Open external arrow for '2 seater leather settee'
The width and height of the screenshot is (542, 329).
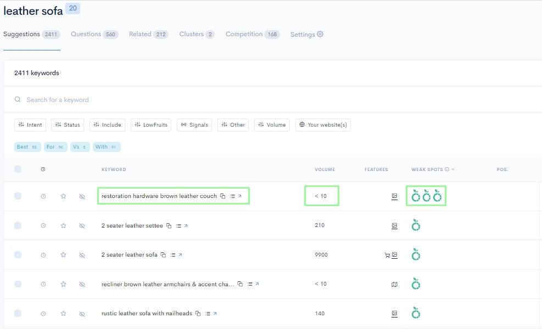tap(186, 226)
